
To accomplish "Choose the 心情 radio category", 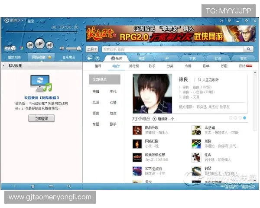I will point(113,102).
